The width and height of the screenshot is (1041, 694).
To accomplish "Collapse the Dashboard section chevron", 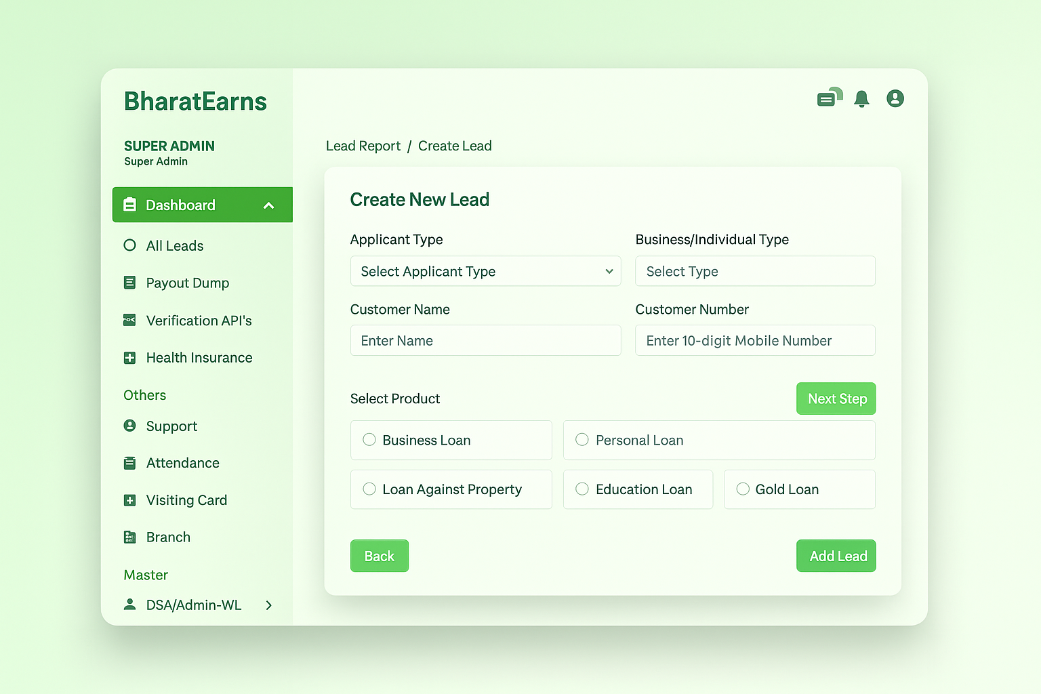I will pyautogui.click(x=268, y=204).
